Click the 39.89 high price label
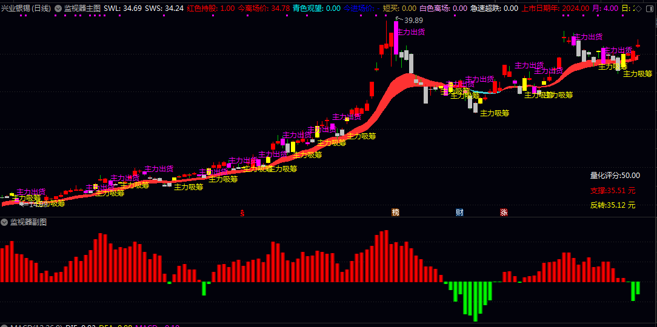This screenshot has width=657, height=327. tap(413, 20)
